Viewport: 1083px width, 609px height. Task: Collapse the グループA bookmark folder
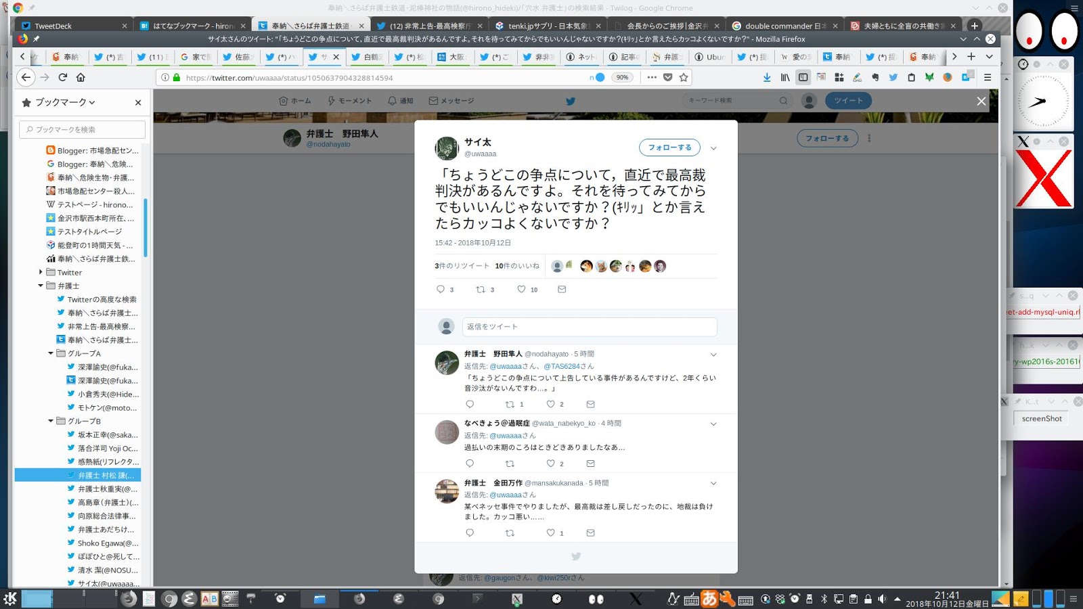click(x=51, y=353)
